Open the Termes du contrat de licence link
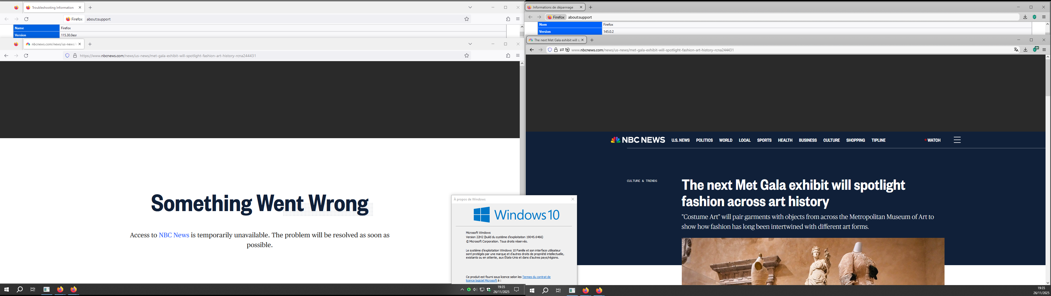Image resolution: width=1051 pixels, height=296 pixels. tap(536, 277)
